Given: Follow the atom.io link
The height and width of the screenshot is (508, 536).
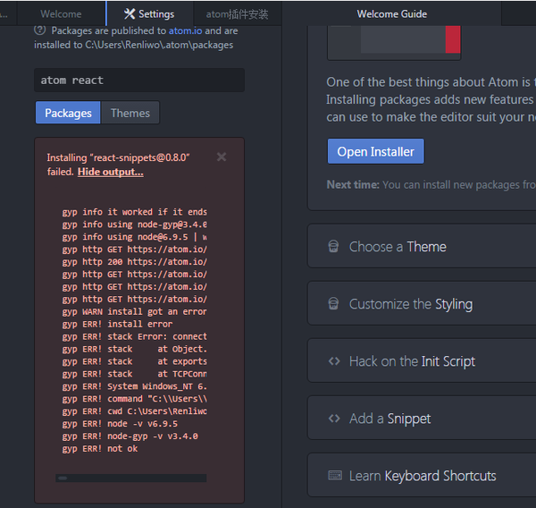Looking at the screenshot, I should point(185,30).
